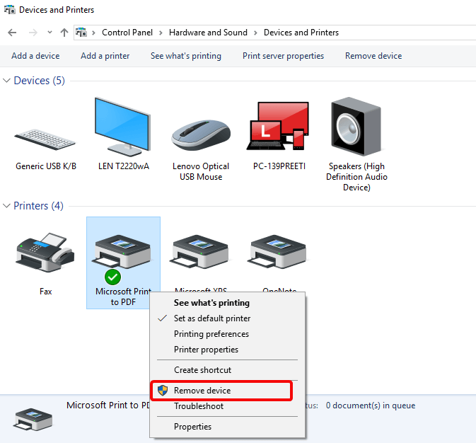The width and height of the screenshot is (476, 443).
Task: Click the 'PC-139PREETI' device label
Action: pos(279,166)
